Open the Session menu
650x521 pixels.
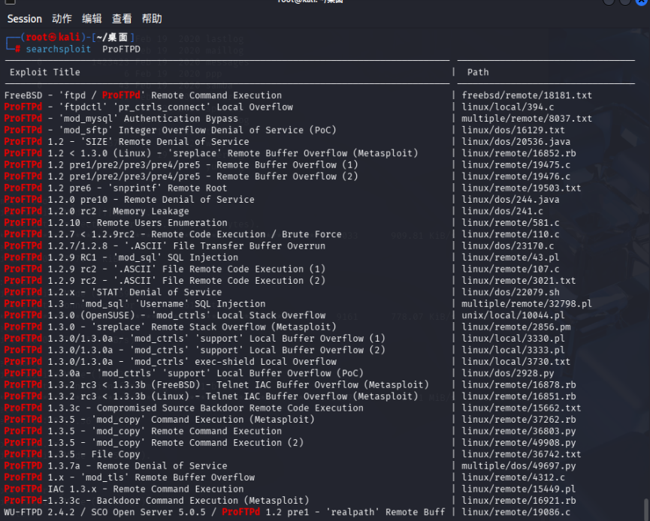(x=25, y=19)
